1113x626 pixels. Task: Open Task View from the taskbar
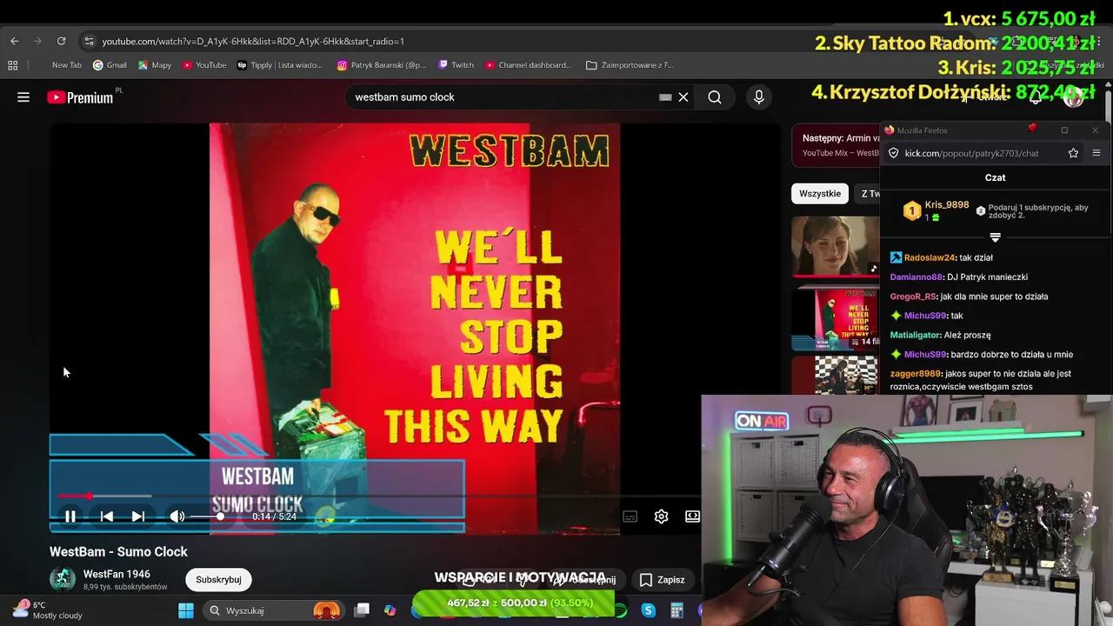[x=363, y=610]
